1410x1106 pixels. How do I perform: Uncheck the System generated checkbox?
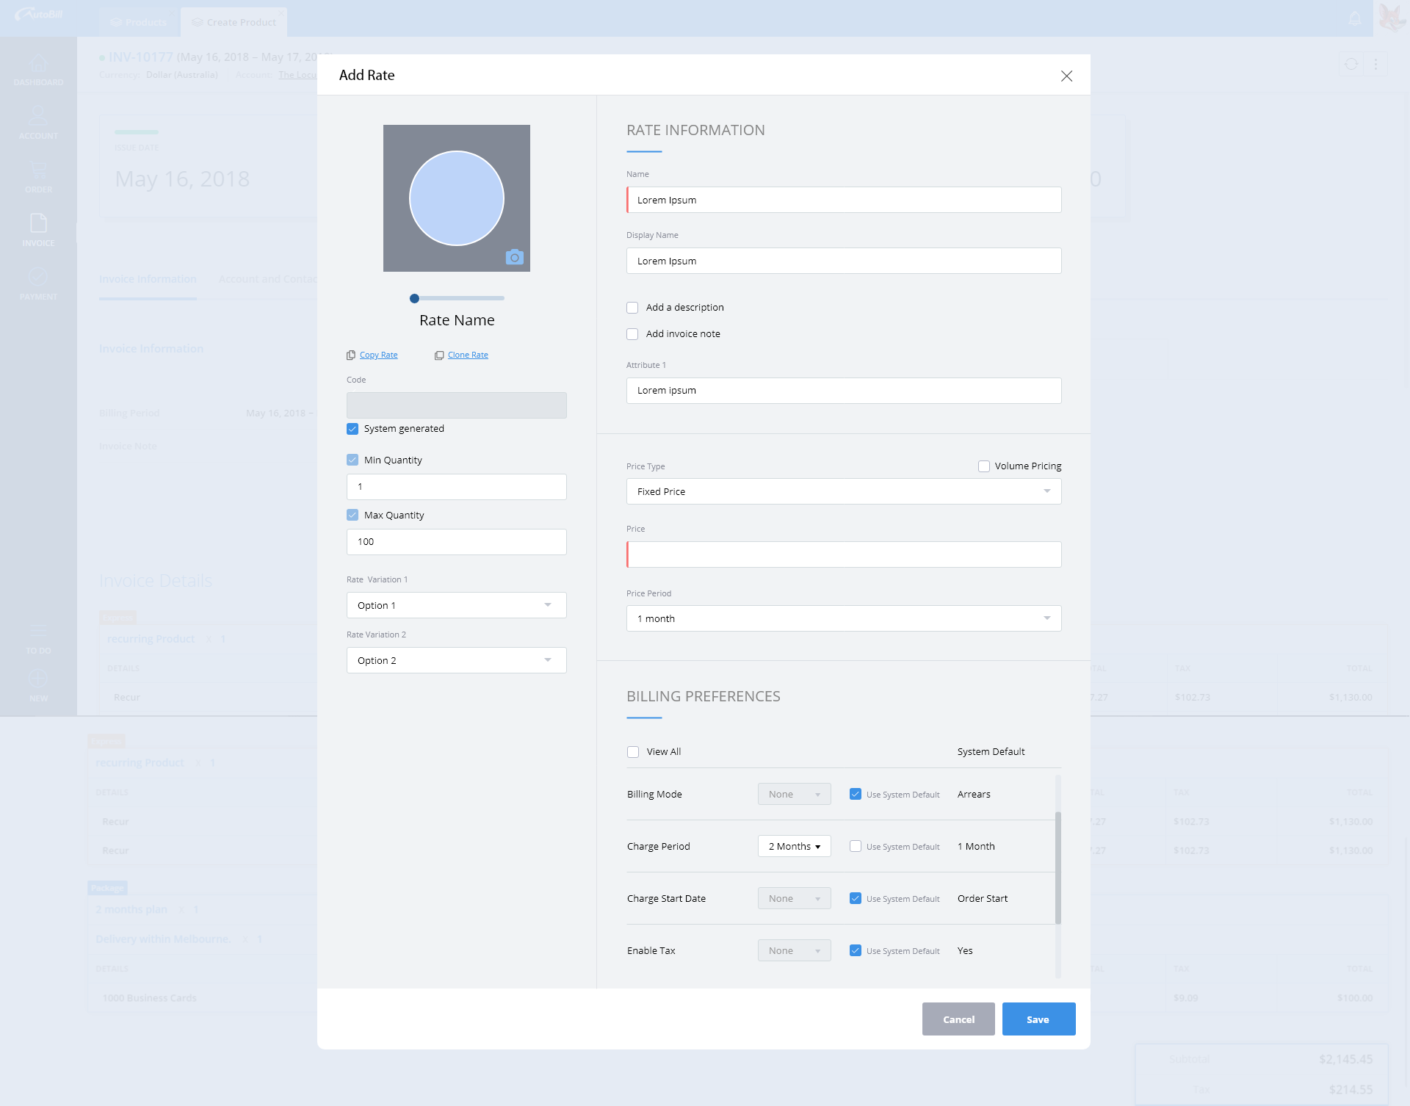click(x=352, y=429)
